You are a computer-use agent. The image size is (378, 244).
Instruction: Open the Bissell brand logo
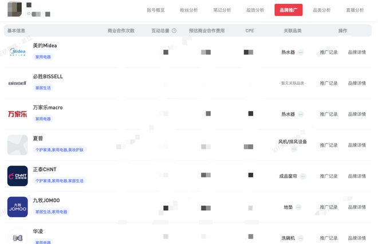pyautogui.click(x=17, y=83)
